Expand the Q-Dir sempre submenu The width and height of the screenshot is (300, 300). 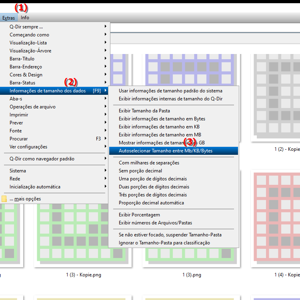coord(54,26)
